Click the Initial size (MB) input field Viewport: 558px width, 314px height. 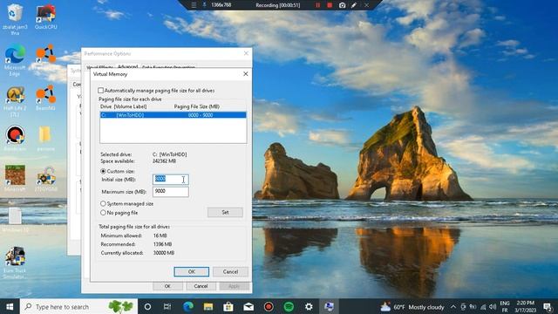coord(171,179)
